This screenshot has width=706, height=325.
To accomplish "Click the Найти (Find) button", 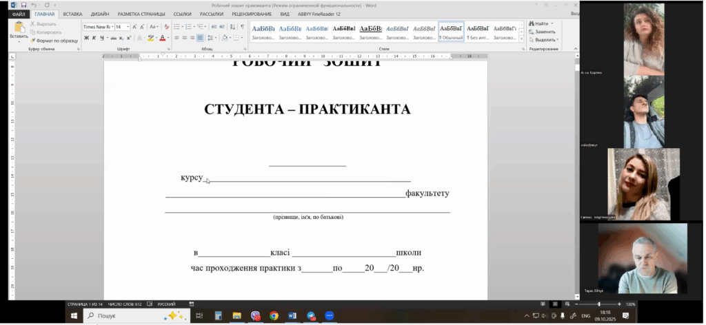I will coord(541,23).
